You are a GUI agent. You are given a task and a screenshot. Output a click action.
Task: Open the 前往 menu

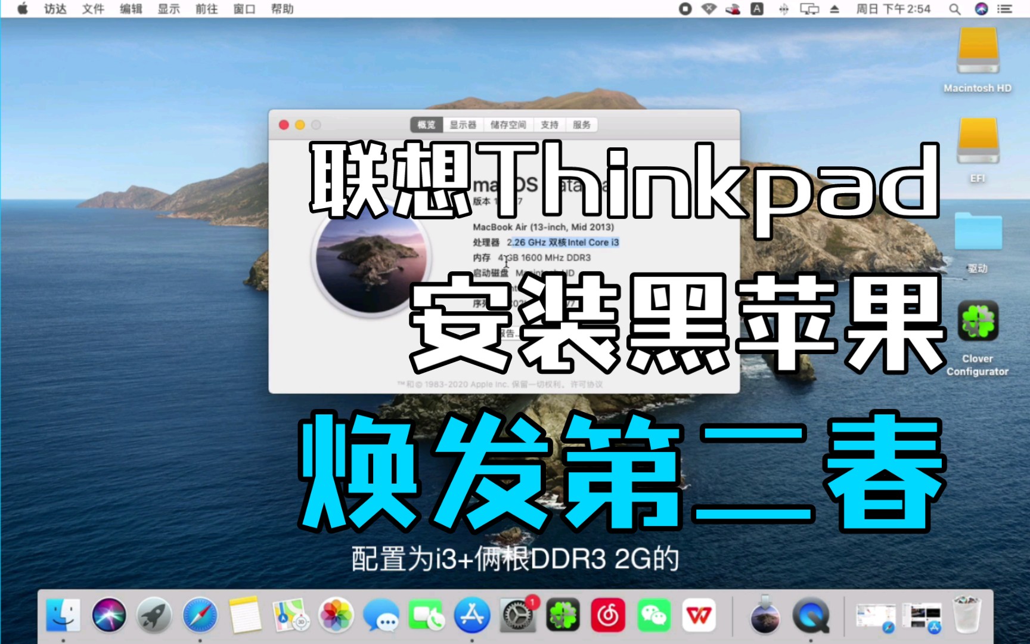point(206,9)
